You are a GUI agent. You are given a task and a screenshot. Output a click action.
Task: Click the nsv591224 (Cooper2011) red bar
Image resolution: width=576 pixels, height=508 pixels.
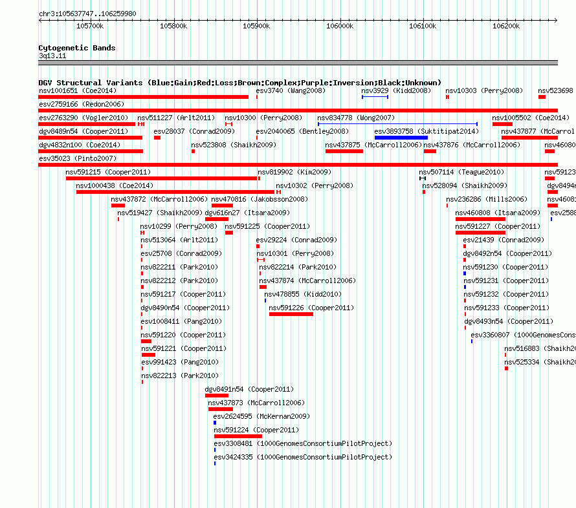[238, 436]
